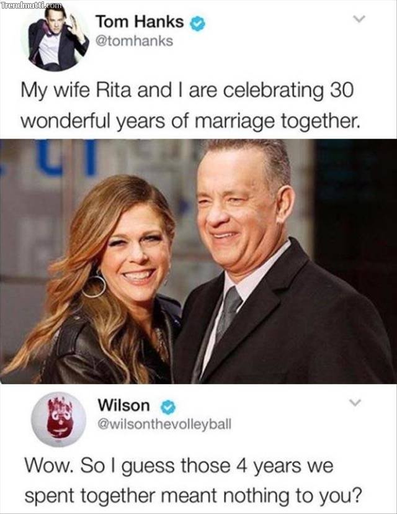The width and height of the screenshot is (397, 514).
Task: Click the Trendmutti.com watermark
Action: (31, 5)
